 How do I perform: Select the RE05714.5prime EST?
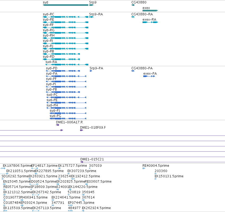pos(4,190)
